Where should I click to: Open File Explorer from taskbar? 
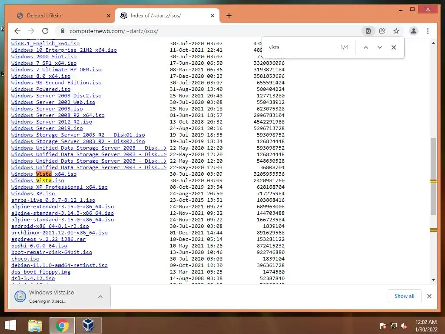[35, 325]
